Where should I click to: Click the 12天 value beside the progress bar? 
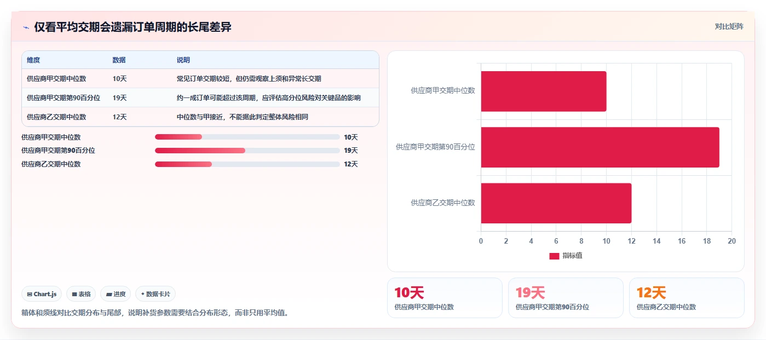351,164
